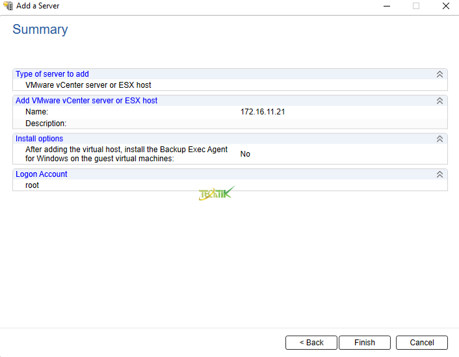Image resolution: width=459 pixels, height=357 pixels.
Task: Select the Add VMware vCenter server header text
Action: 86,101
